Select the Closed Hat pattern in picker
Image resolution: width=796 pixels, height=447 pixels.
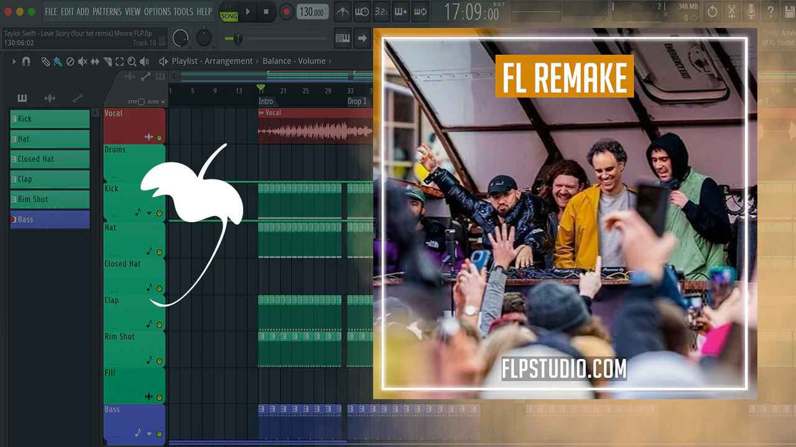point(50,159)
